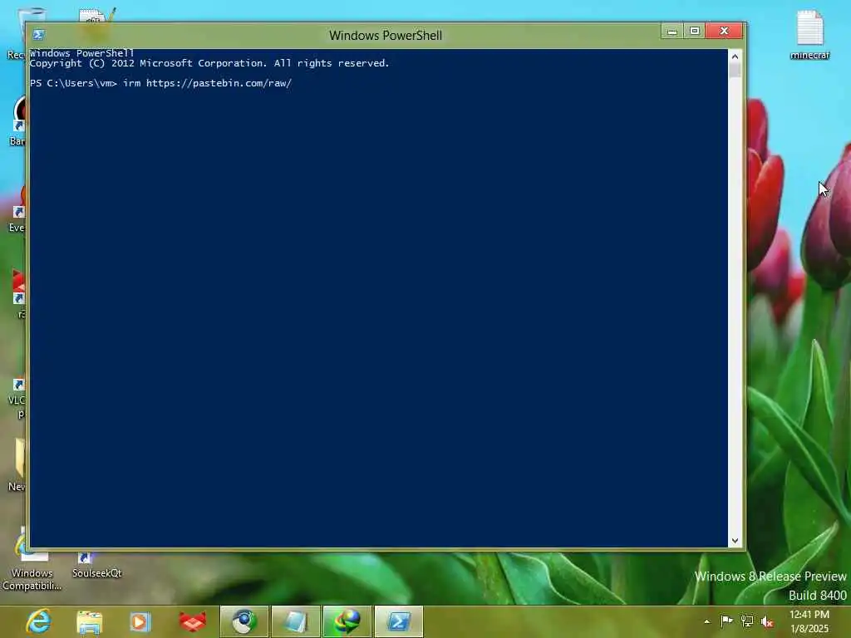Screen dimensions: 851x638
Task: Open File Explorer from the taskbar
Action: (90, 621)
